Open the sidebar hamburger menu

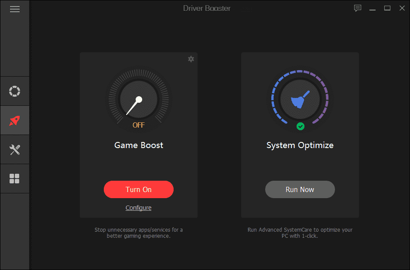[14, 9]
